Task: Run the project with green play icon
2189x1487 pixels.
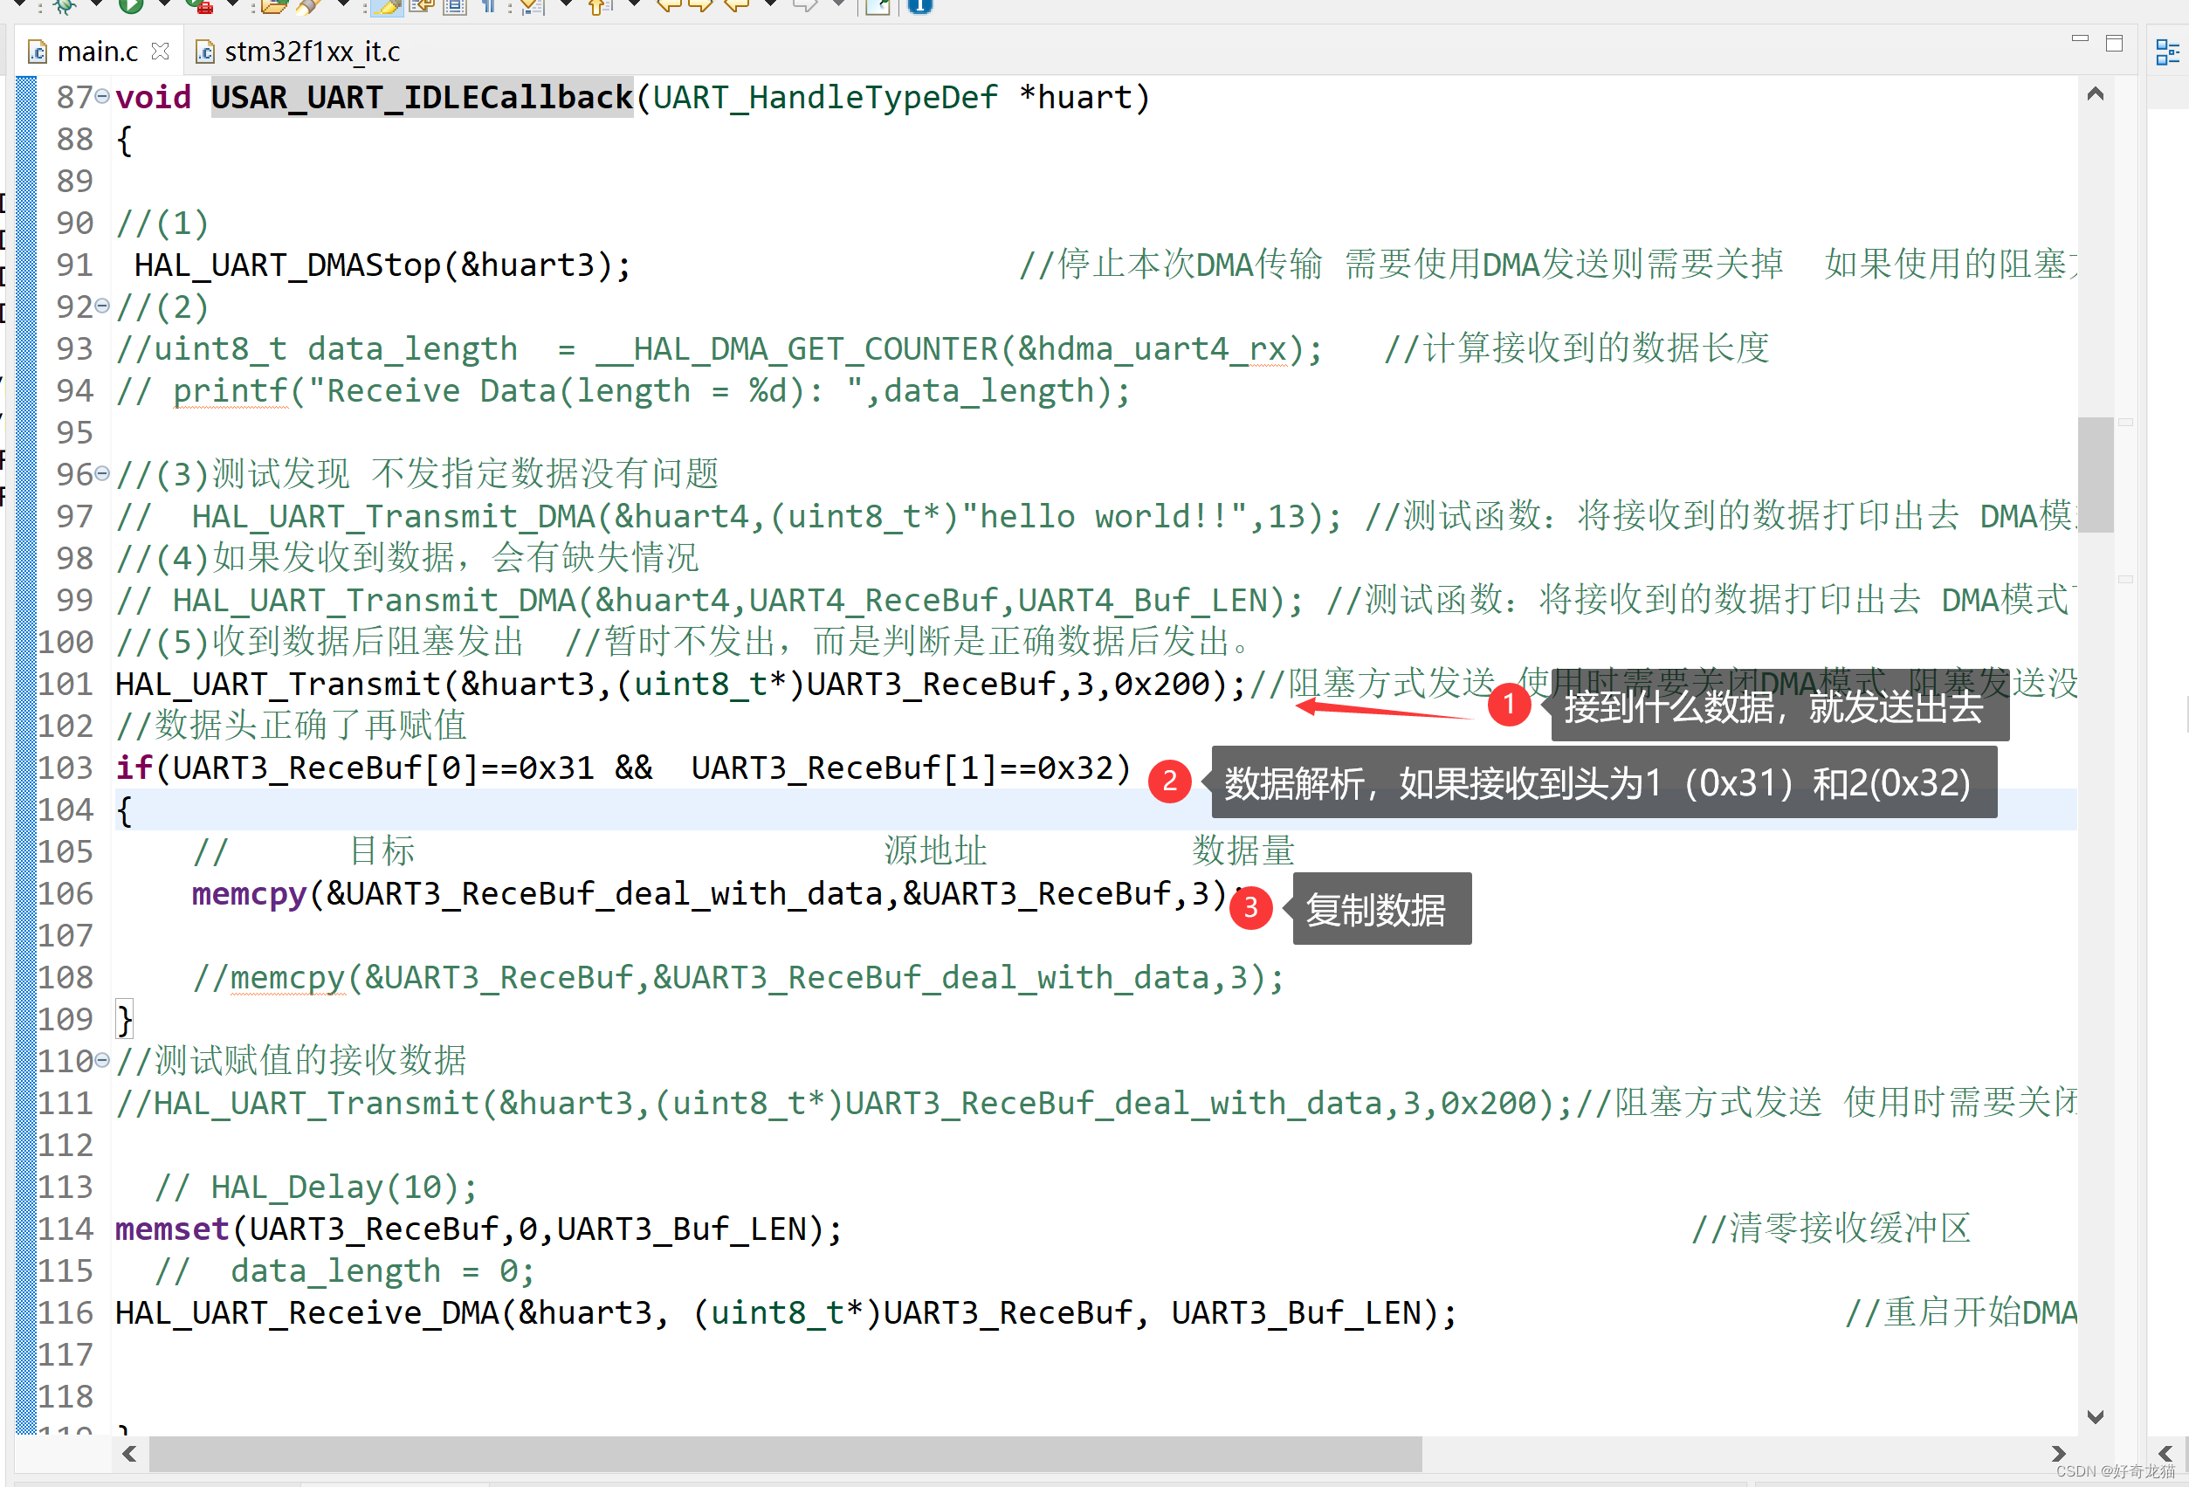Action: [131, 5]
